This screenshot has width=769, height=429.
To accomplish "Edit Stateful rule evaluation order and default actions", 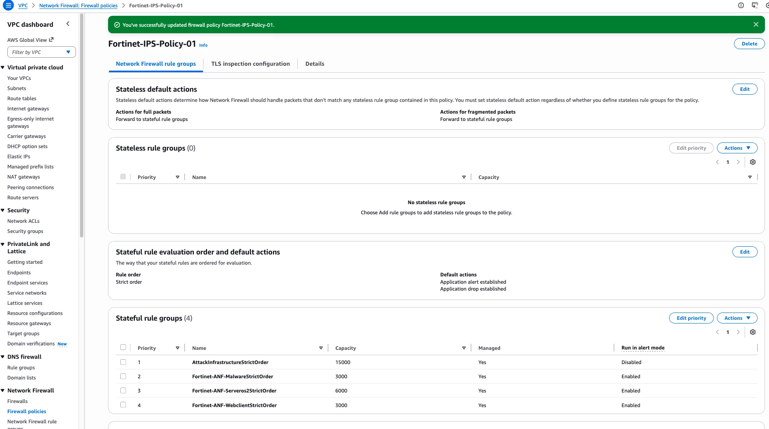I will pyautogui.click(x=745, y=252).
